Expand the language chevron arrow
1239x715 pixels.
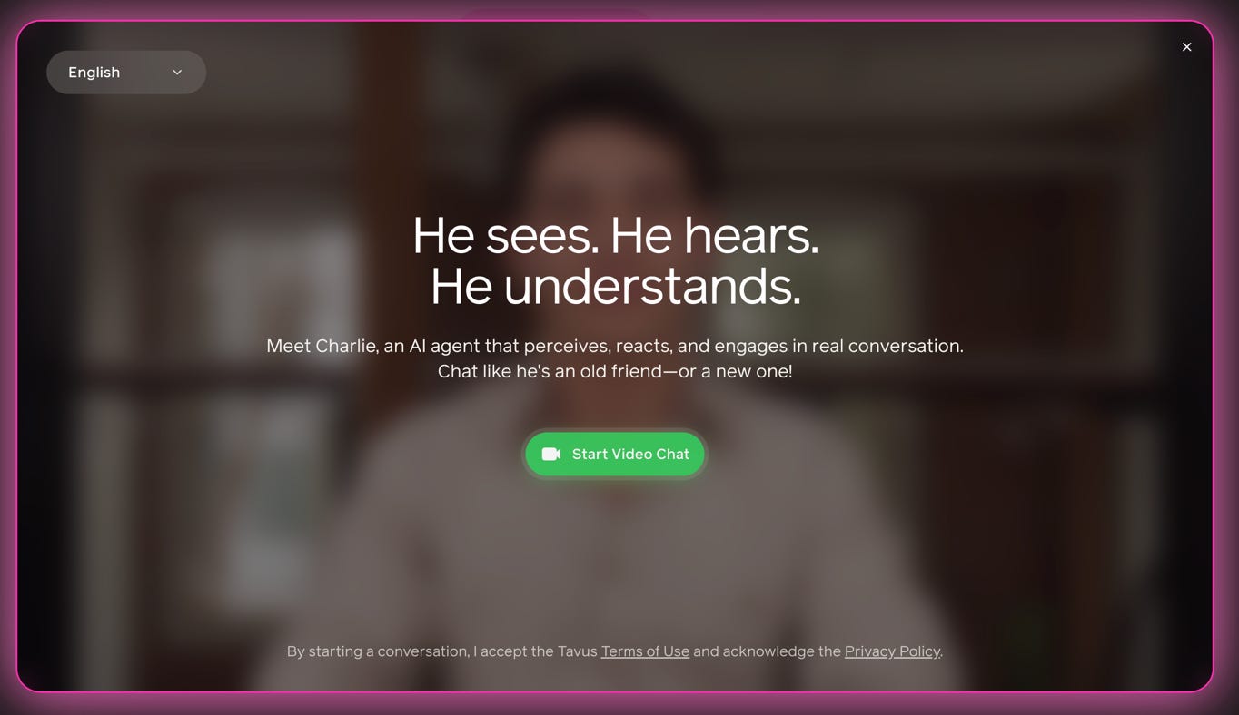tap(177, 73)
